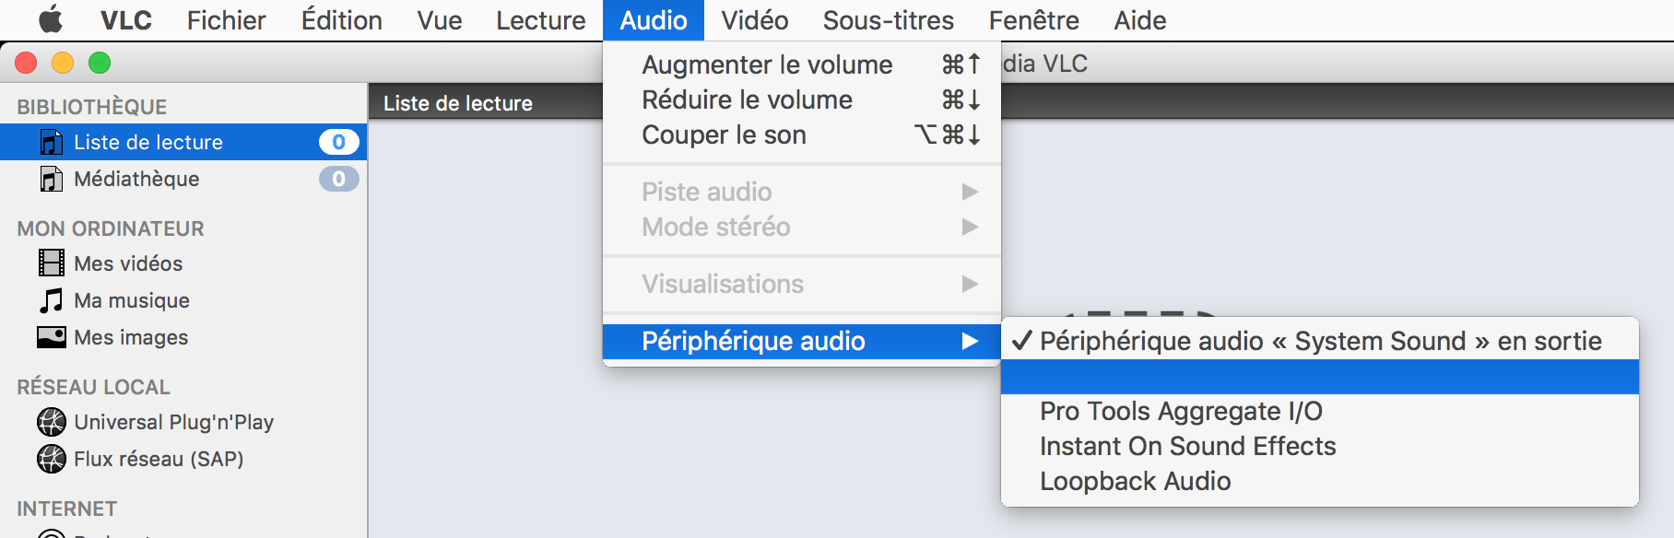Open the Sous-titres menu
1674x538 pixels.
click(x=888, y=20)
